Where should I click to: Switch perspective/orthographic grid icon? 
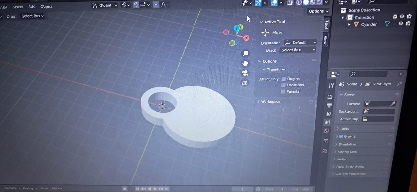245,83
